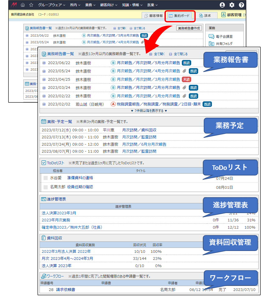Click the 電子会議室 chat icon
The image size is (267, 296).
click(x=211, y=36)
